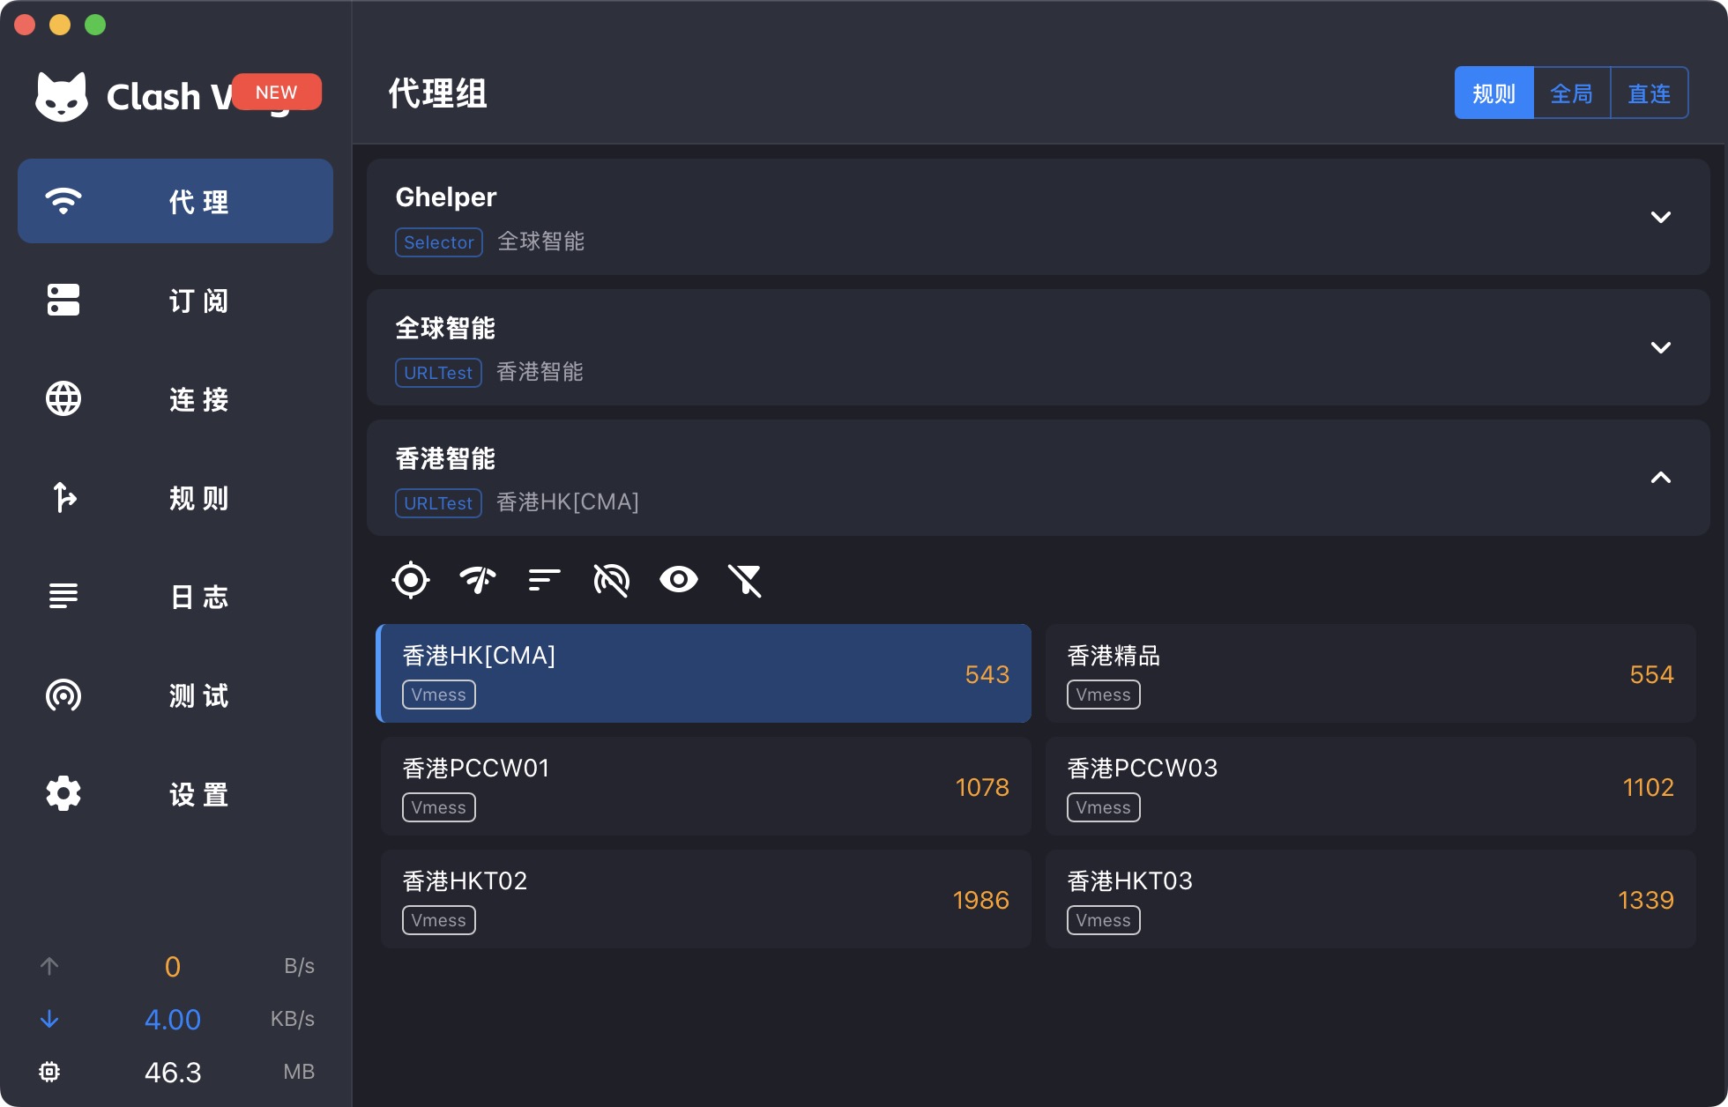The height and width of the screenshot is (1107, 1728).
Task: Toggle the eye display mode icon
Action: click(x=678, y=580)
